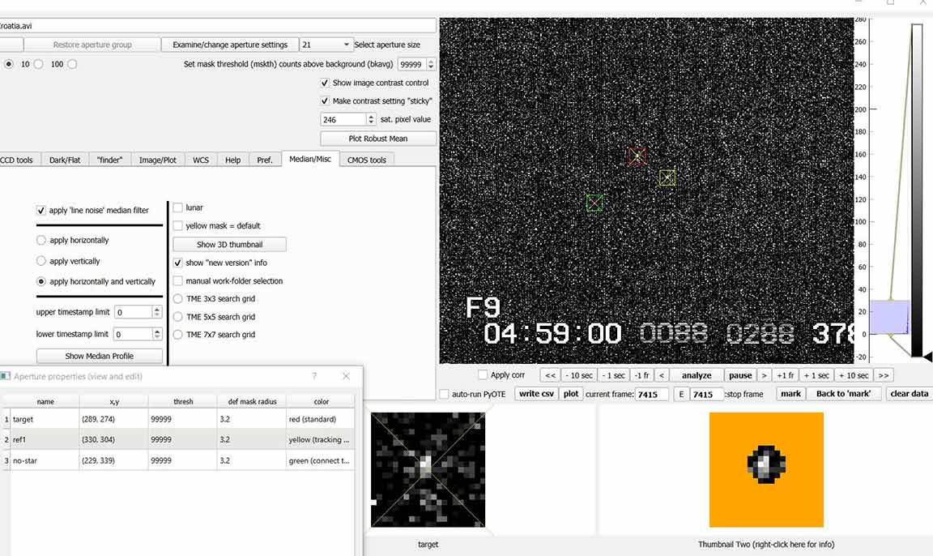Rewind to the start with the '<<' button

coord(550,375)
